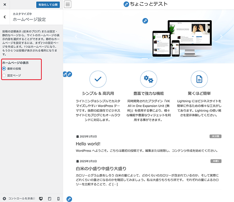The image size is (234, 202).
Task: Switch to desktop preview mode
Action: coord(41,199)
